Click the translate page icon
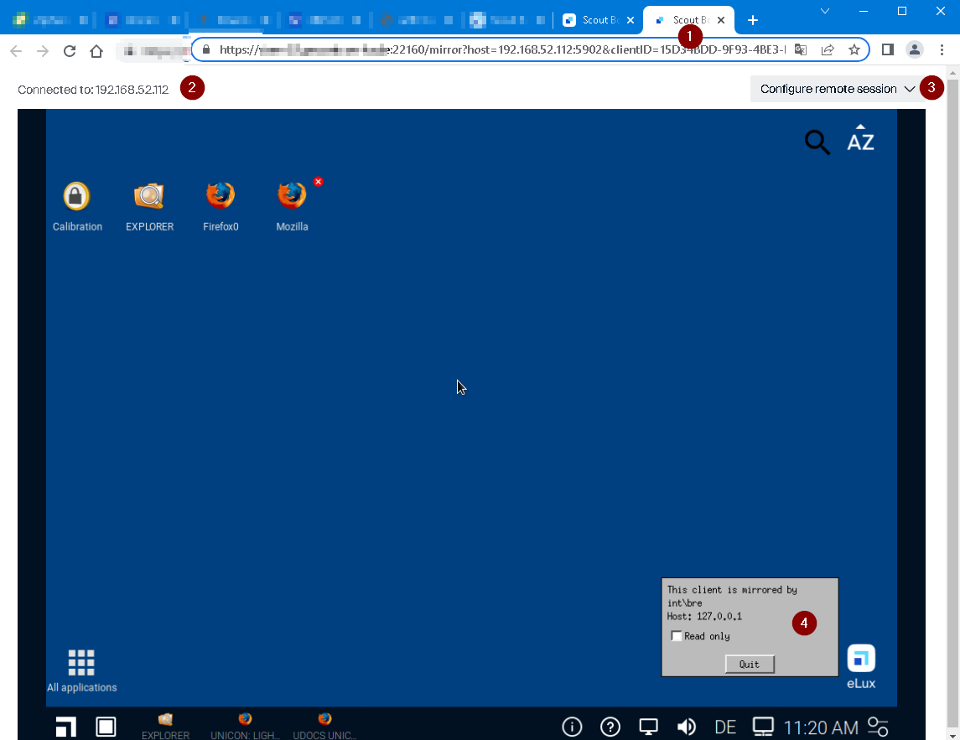The width and height of the screenshot is (960, 740). point(800,50)
